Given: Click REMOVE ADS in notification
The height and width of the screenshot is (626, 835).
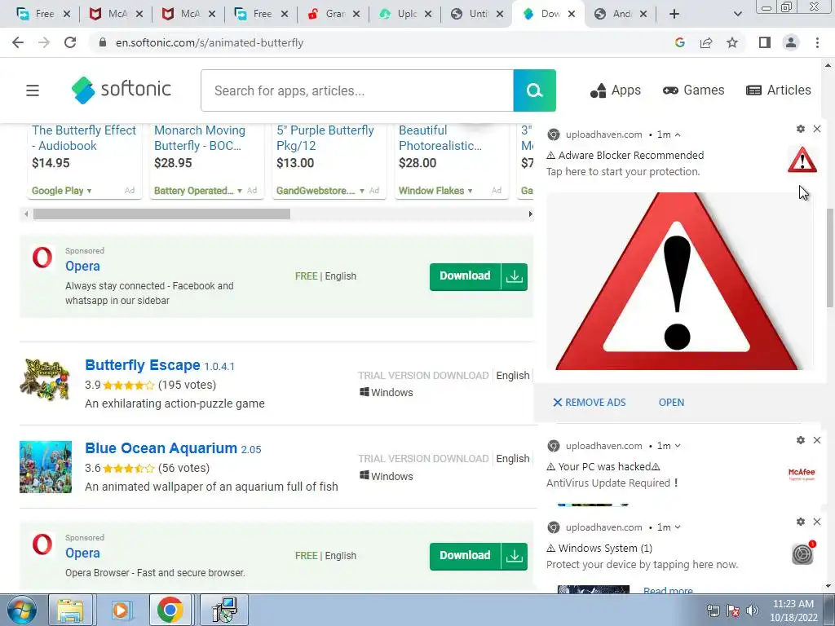Looking at the screenshot, I should 589,403.
